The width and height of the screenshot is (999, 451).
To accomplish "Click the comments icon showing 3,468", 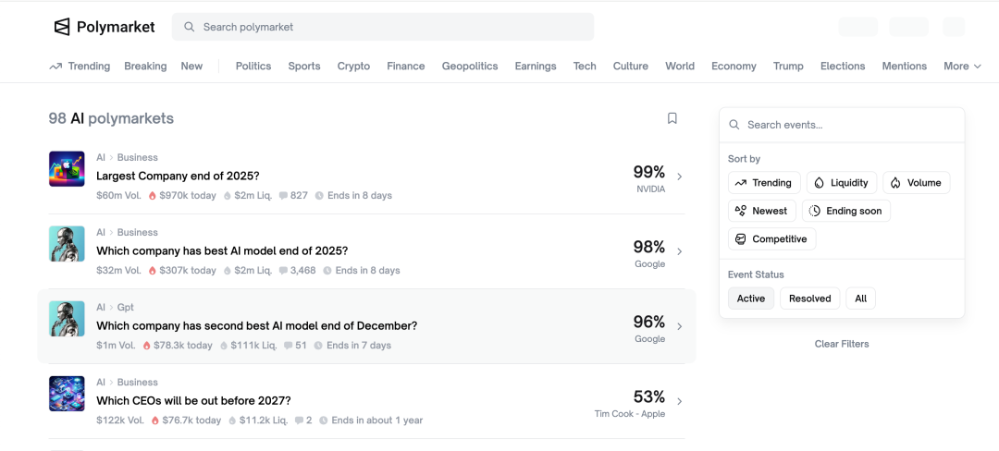I will pyautogui.click(x=283, y=271).
